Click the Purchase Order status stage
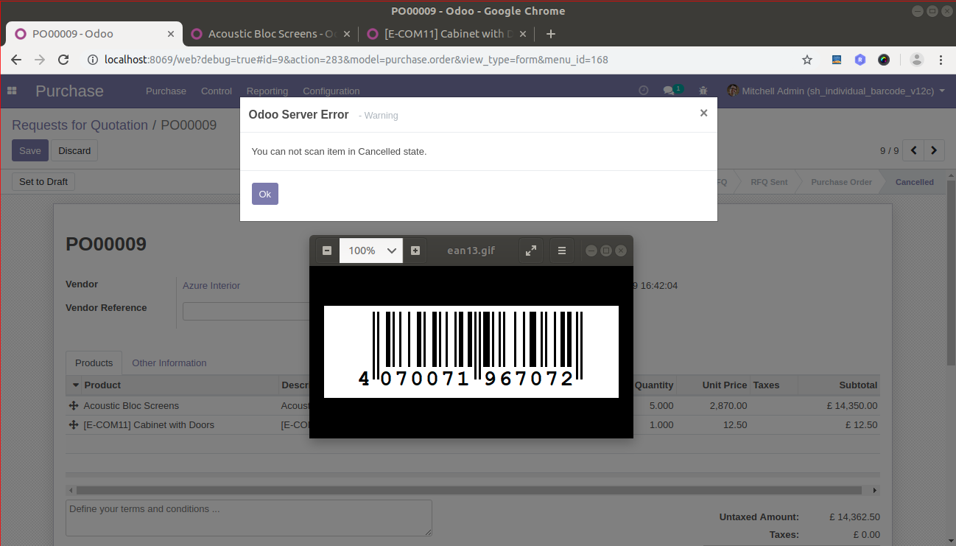This screenshot has width=956, height=546. [x=841, y=182]
